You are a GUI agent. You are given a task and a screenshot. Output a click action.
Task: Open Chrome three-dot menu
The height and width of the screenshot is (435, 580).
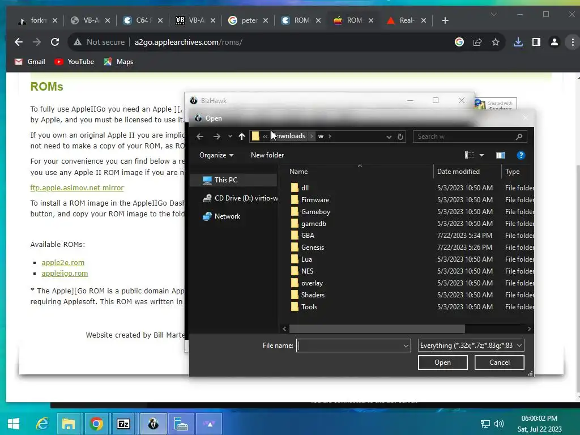point(573,42)
